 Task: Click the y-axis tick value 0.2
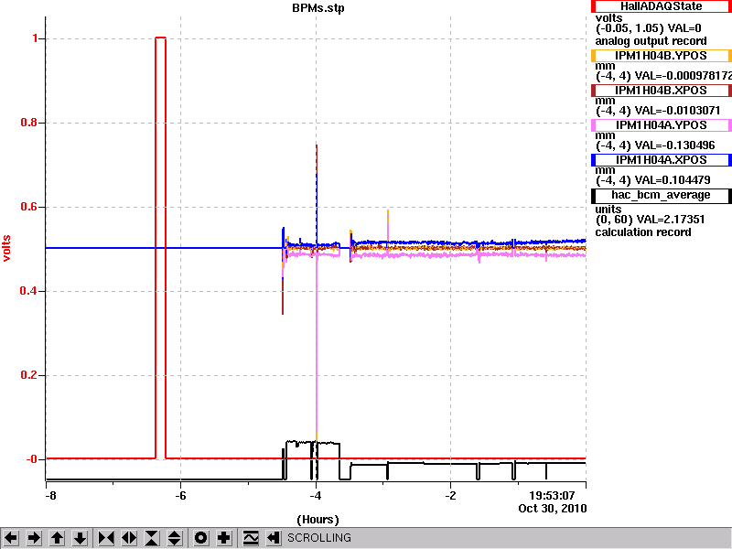coord(29,375)
